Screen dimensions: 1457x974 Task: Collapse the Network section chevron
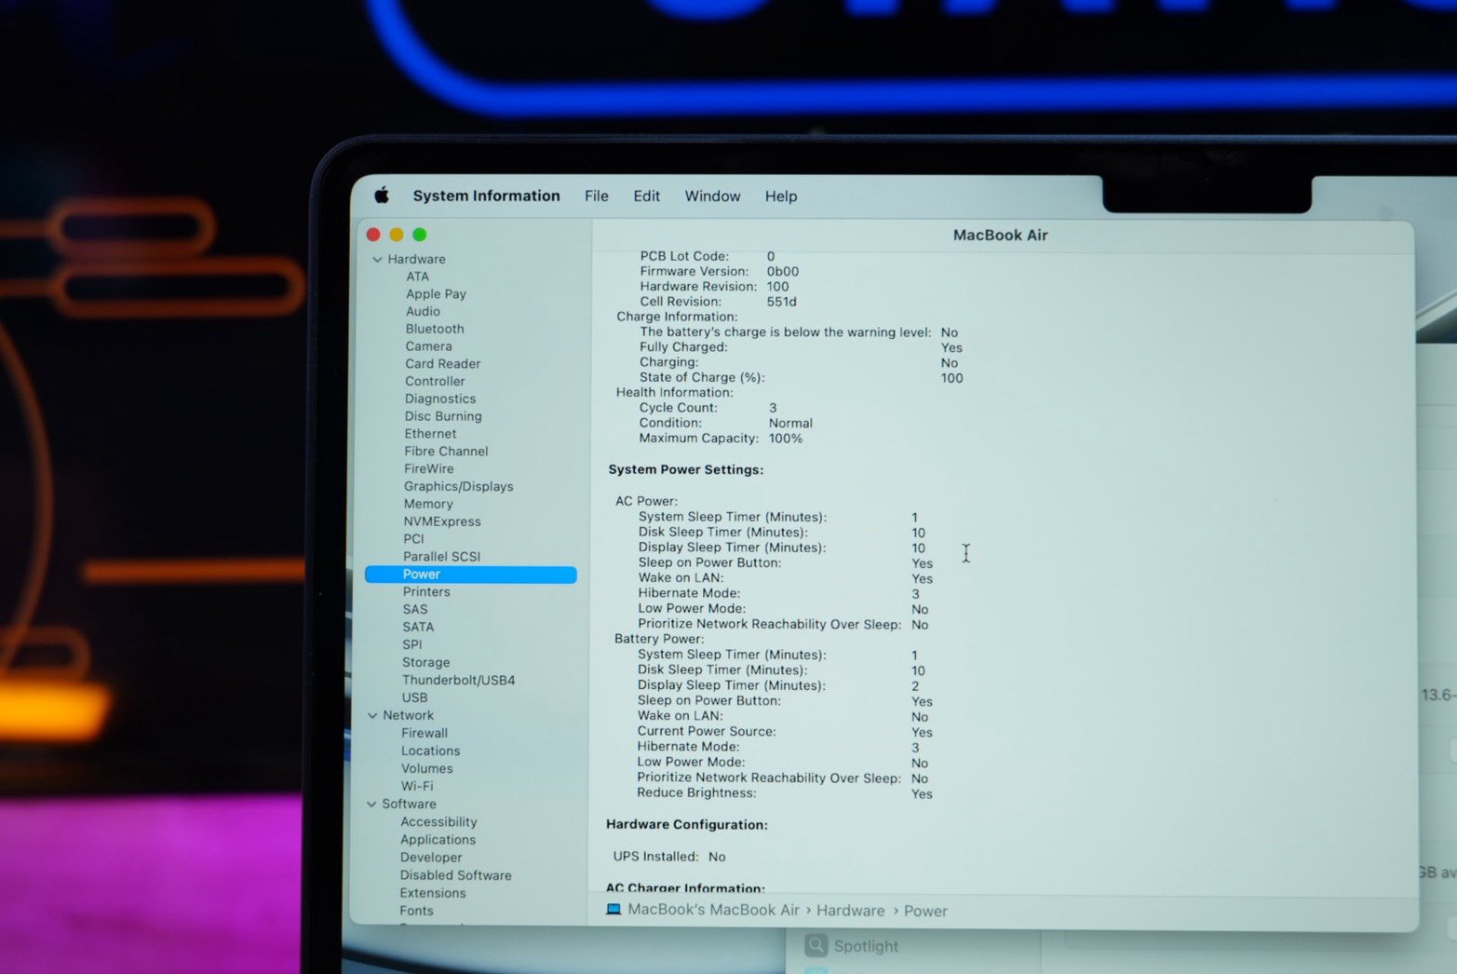[372, 716]
